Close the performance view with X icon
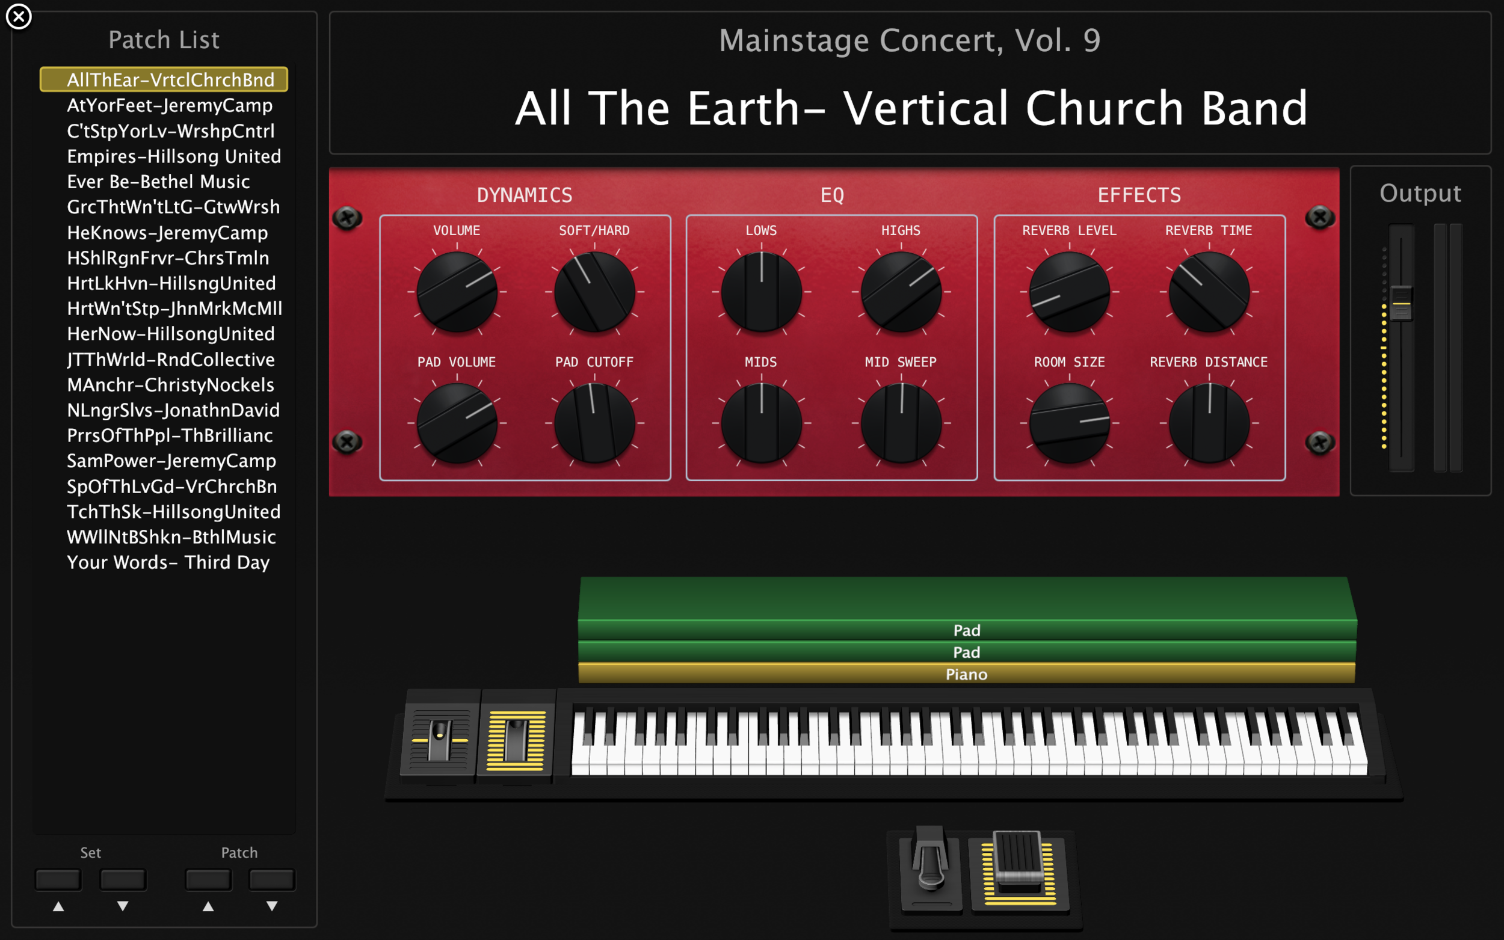1504x940 pixels. (19, 17)
